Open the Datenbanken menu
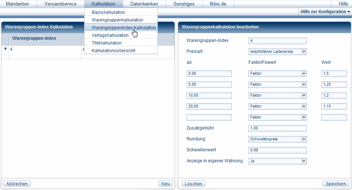The image size is (352, 190). click(144, 4)
